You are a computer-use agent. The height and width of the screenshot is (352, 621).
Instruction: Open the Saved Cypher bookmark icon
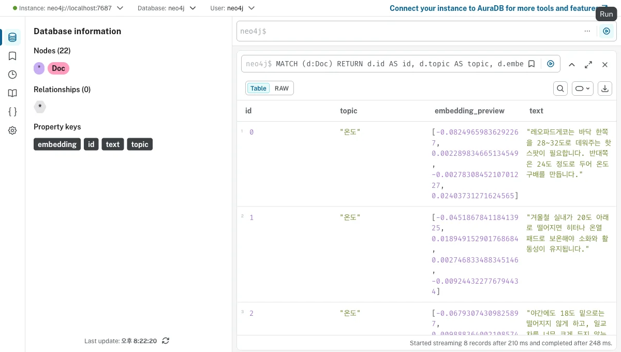12,56
